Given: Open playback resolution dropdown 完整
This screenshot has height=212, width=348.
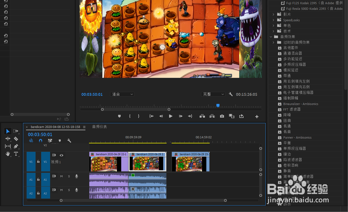Looking at the screenshot, I should pyautogui.click(x=213, y=94).
